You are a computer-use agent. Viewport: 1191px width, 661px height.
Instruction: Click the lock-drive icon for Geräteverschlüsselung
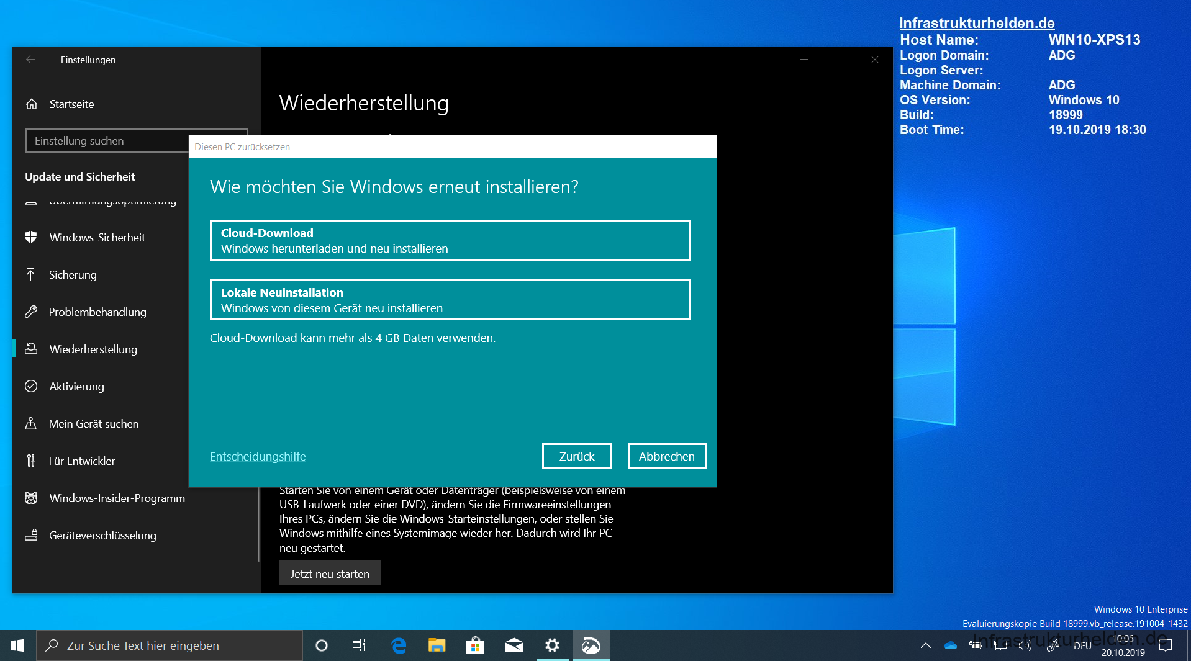(x=31, y=535)
